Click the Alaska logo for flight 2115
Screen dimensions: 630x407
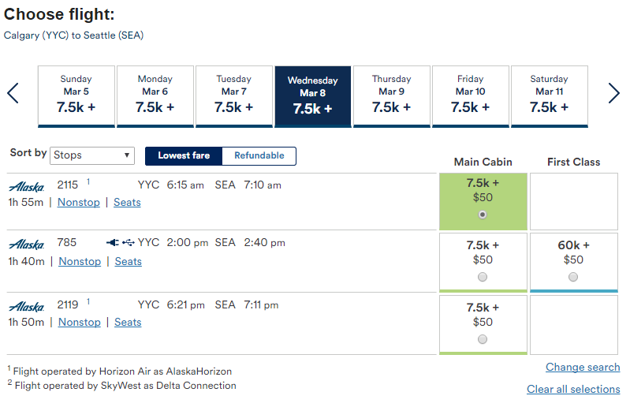27,187
